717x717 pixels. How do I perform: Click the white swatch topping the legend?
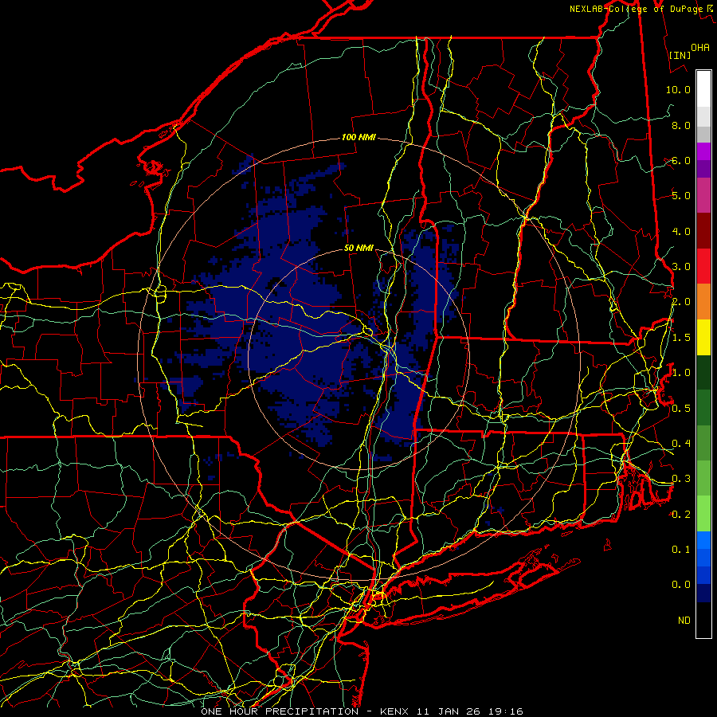pyautogui.click(x=703, y=89)
